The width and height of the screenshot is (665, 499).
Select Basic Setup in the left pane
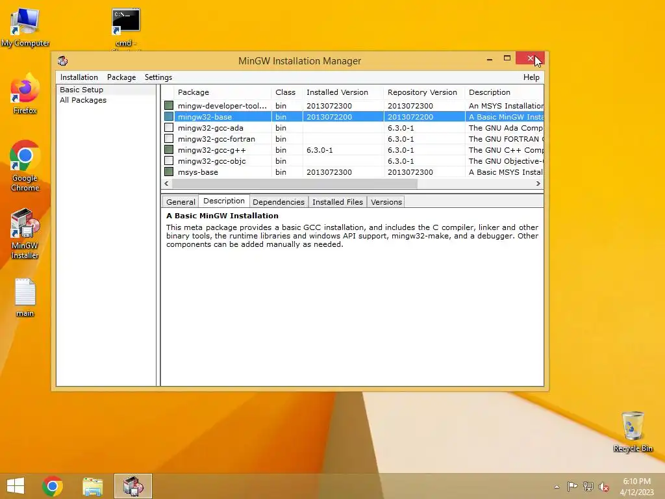click(81, 90)
